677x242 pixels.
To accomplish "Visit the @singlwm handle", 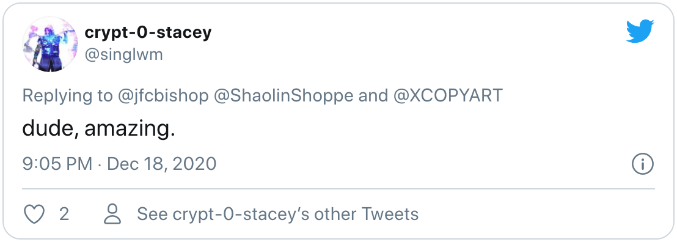I will coord(123,55).
